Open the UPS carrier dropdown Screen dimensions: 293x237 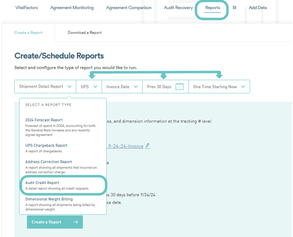pyautogui.click(x=89, y=87)
